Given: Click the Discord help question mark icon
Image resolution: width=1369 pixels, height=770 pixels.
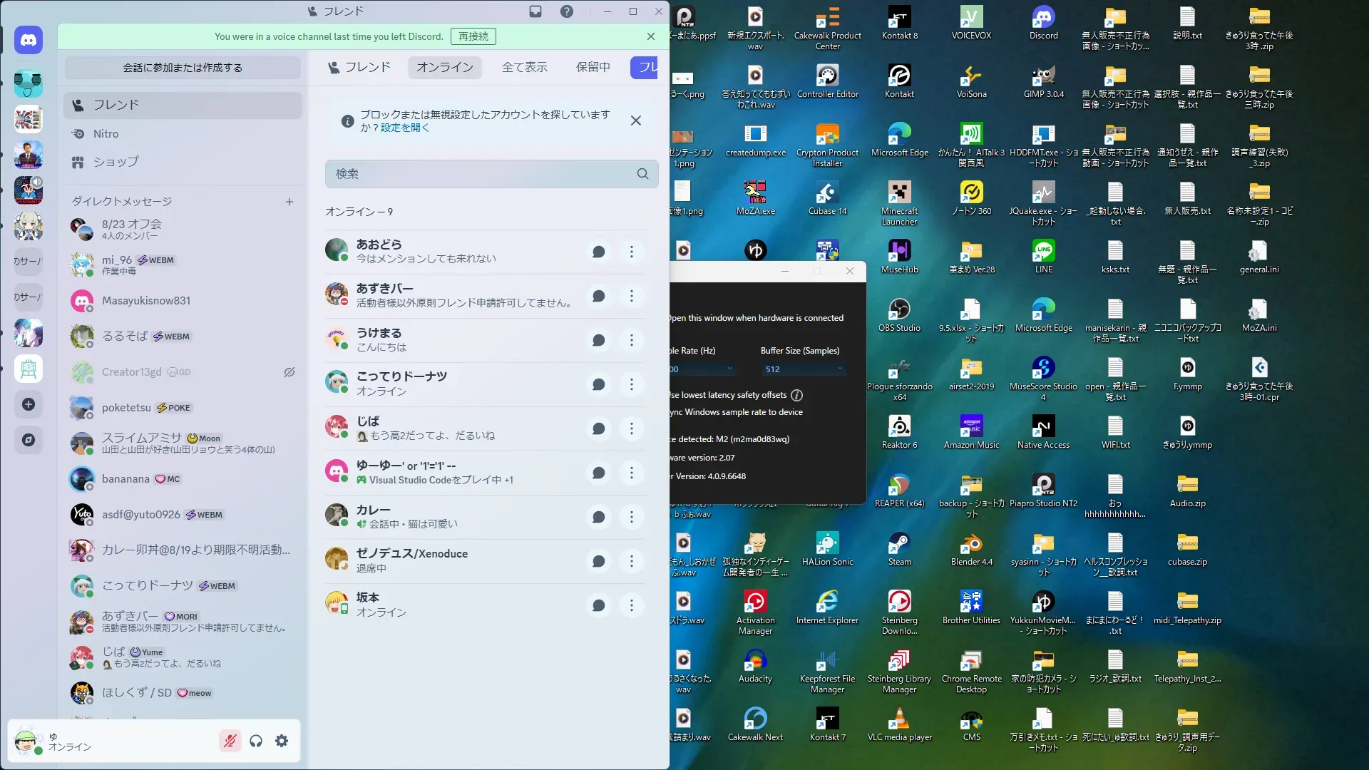Looking at the screenshot, I should tap(567, 11).
